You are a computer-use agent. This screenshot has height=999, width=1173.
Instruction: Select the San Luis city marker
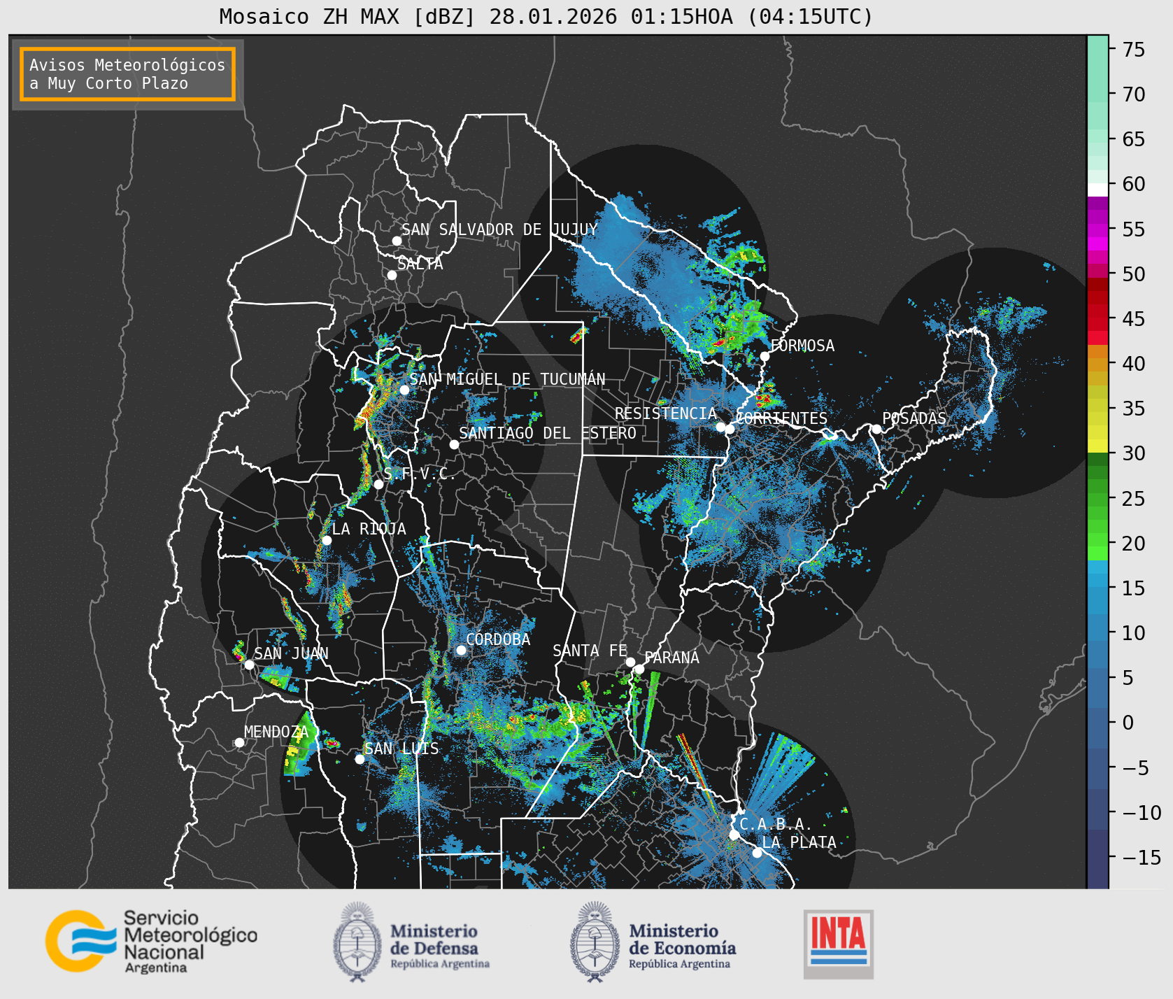(x=360, y=759)
